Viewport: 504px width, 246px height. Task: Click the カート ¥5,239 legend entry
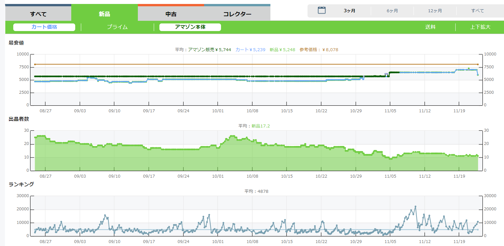coord(250,50)
